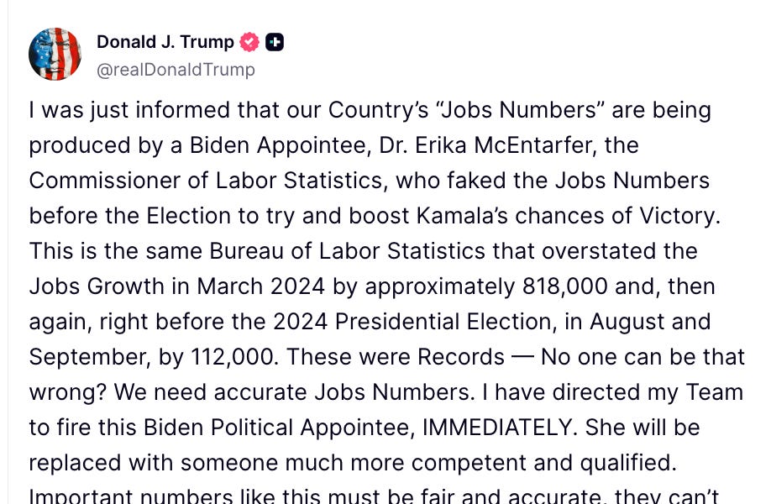Open the Donald J. Trump display name

coord(165,42)
